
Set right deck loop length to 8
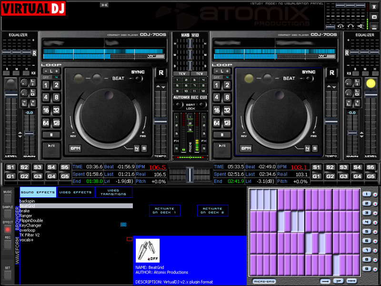click(227, 98)
